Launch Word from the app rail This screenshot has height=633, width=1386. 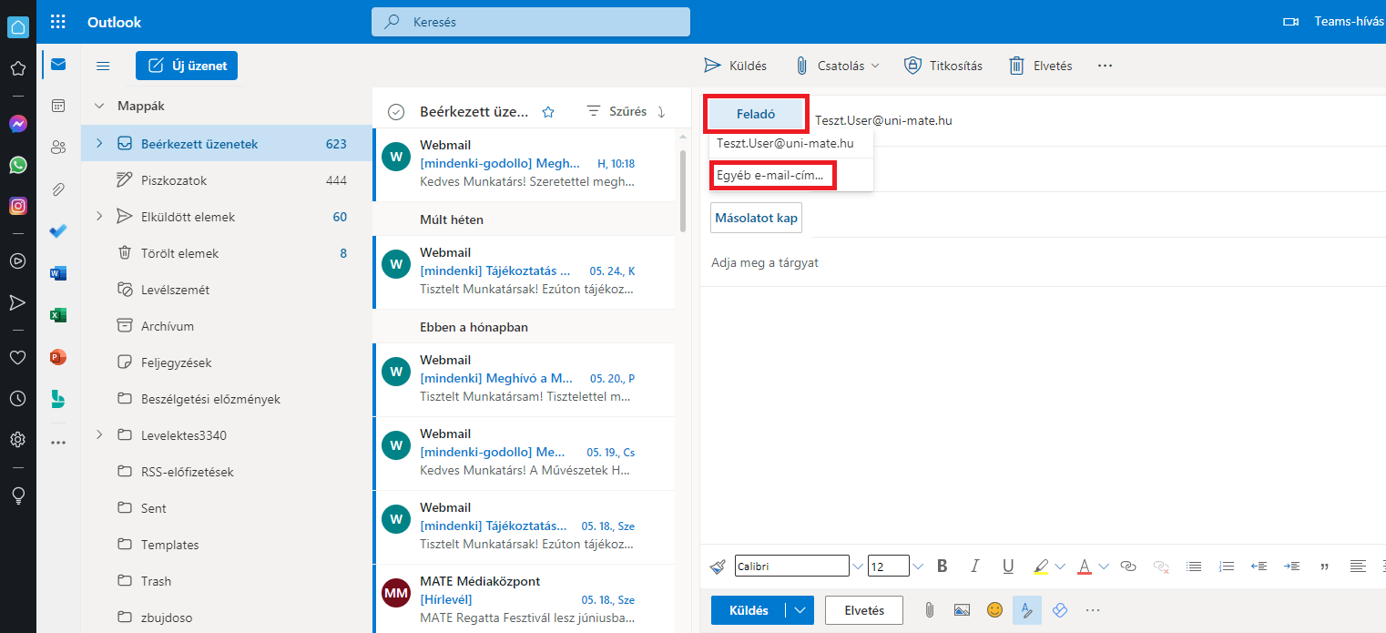[58, 273]
